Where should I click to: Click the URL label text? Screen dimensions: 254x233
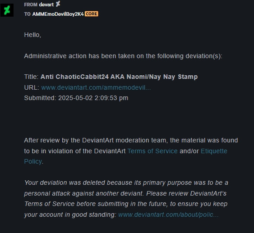click(32, 87)
